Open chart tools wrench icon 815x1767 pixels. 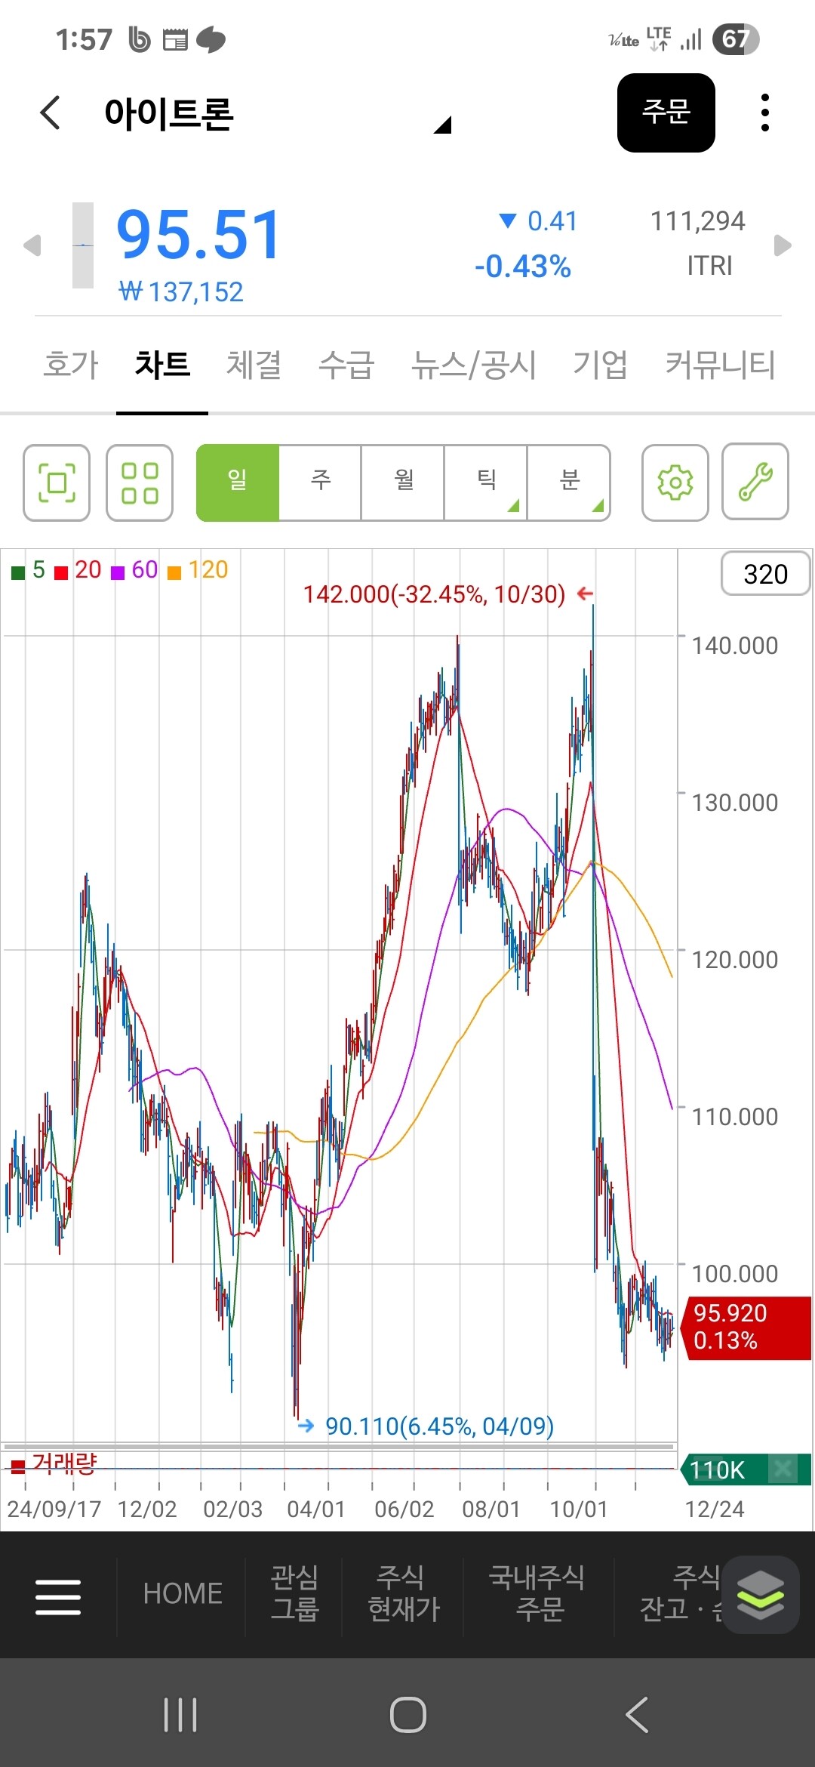coord(755,483)
